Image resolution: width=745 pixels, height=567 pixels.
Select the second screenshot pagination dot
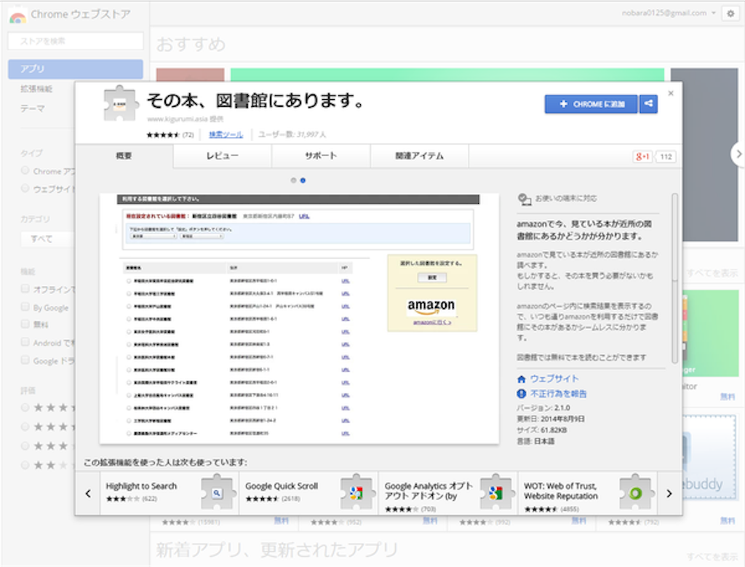tap(303, 181)
